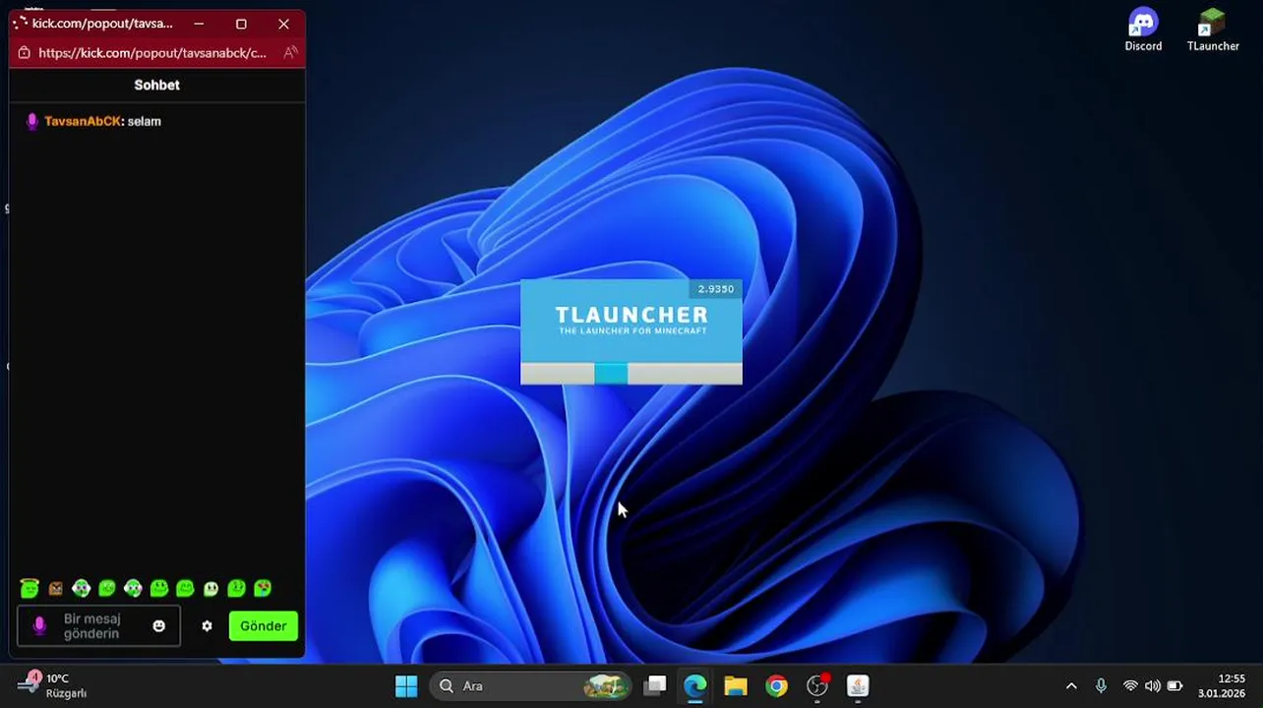Open chat settings gear icon
This screenshot has height=708, width=1263.
point(207,625)
